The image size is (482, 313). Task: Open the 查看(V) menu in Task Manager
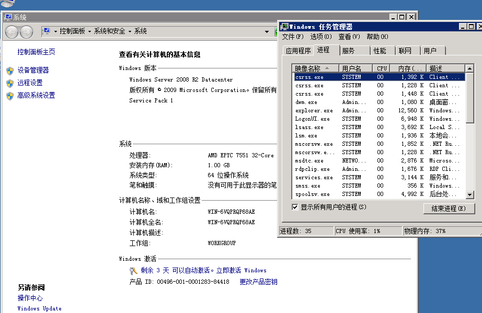click(349, 37)
